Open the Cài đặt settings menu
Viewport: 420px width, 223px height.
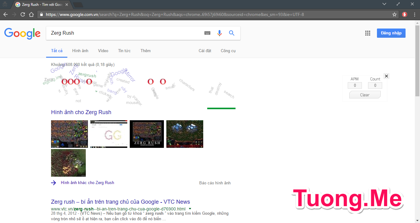pyautogui.click(x=205, y=51)
